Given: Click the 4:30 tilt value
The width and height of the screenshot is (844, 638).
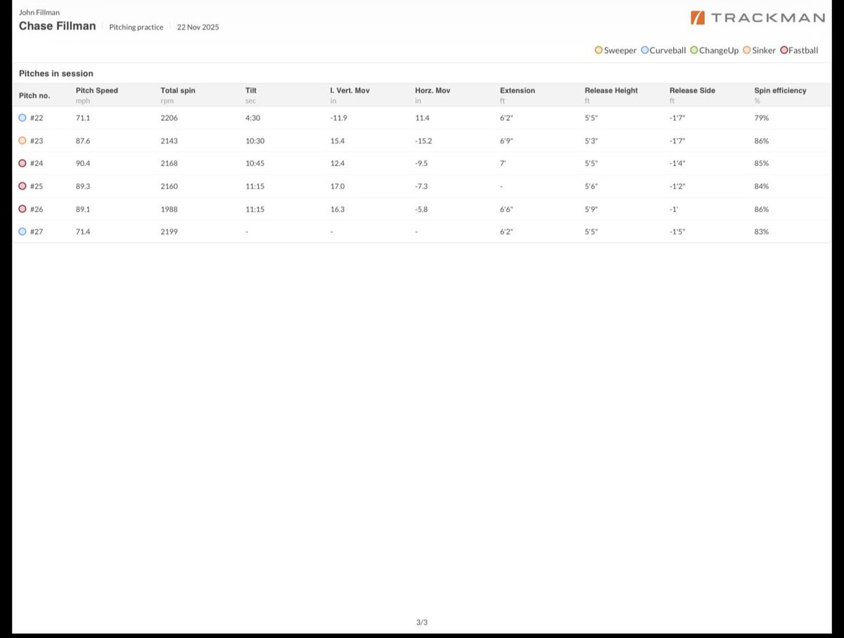Looking at the screenshot, I should tap(253, 118).
